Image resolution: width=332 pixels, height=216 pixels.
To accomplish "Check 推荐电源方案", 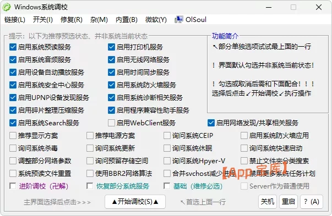I will pyautogui.click(x=90, y=135).
